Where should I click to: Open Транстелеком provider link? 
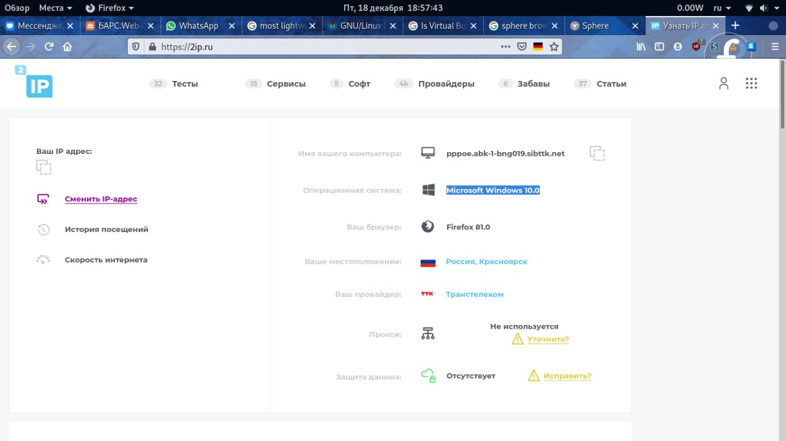pyautogui.click(x=475, y=294)
